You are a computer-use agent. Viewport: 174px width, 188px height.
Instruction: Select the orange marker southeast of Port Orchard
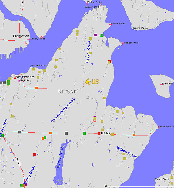point(36,88)
